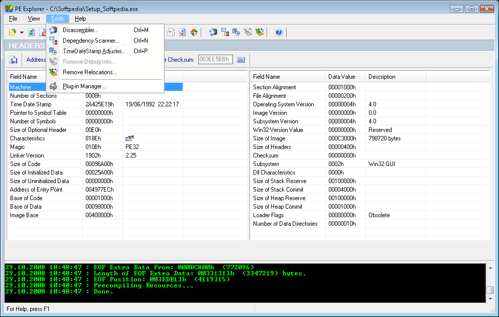The height and width of the screenshot is (317, 499).
Task: Click the colorful four-diamond toolbar icon
Action: point(194,32)
